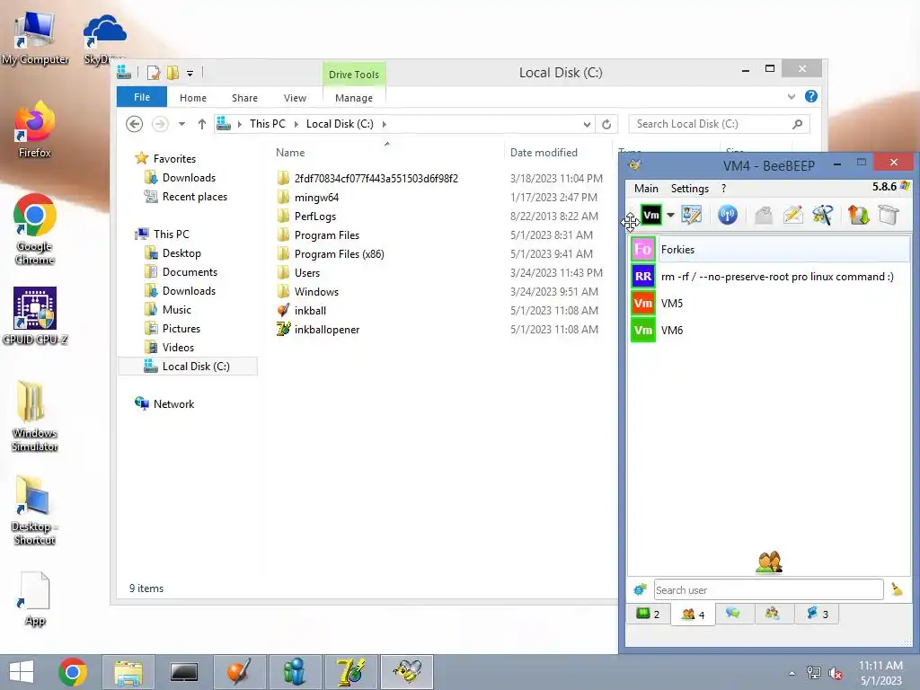Open the Settings menu in BeeBEEP

689,189
